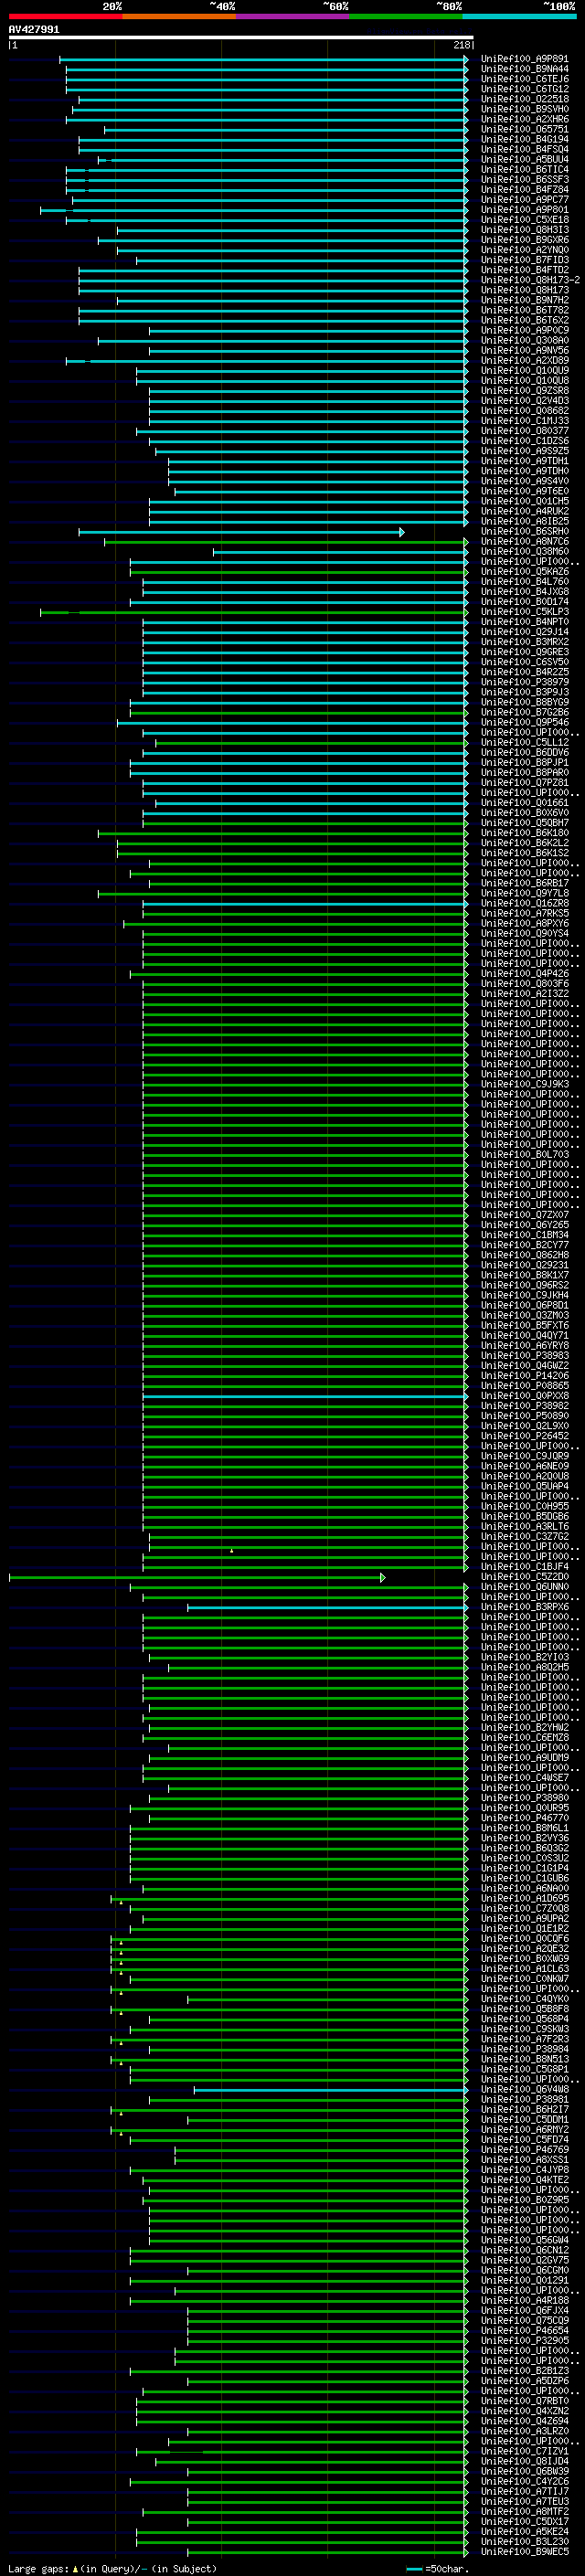The image size is (585, 2576).
Task: Select last hit label UniRef100_B9WEC5
Action: (524, 2551)
